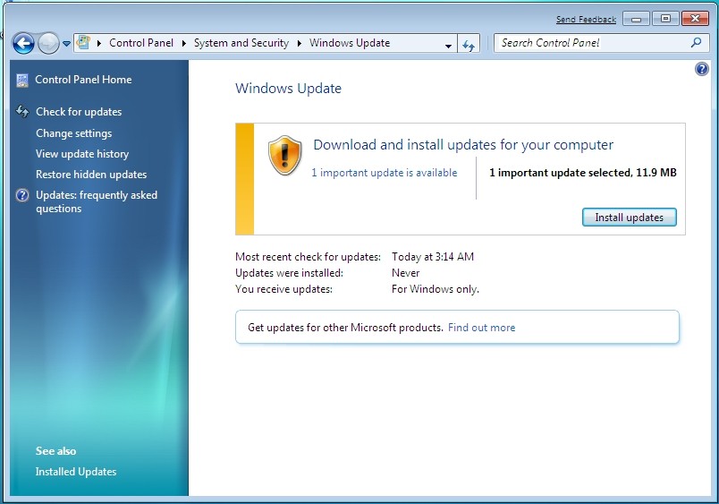Go to Control Panel Home
This screenshot has width=719, height=504.
83,80
